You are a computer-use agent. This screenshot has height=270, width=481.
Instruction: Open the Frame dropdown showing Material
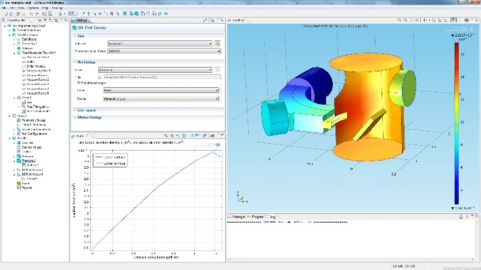click(x=162, y=99)
